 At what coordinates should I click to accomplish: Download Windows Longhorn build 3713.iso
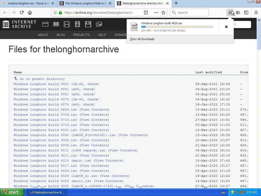point(45,120)
